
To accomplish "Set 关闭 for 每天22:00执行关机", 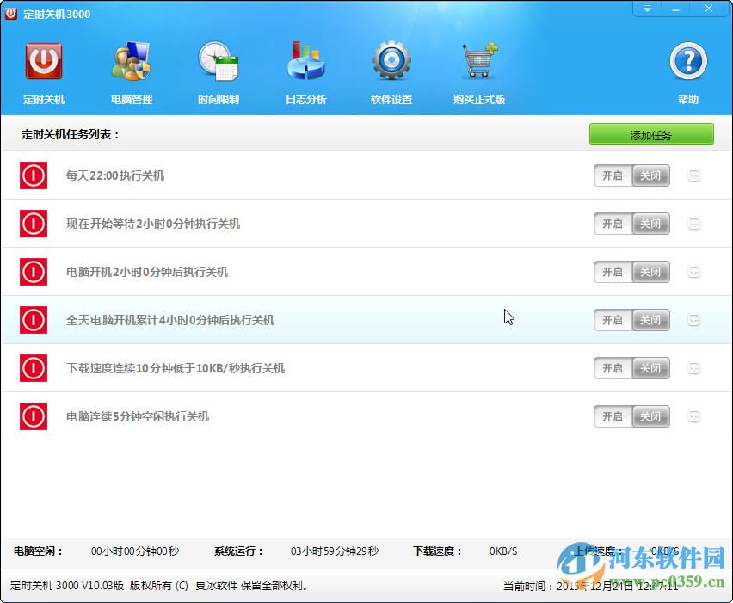I will (x=650, y=175).
